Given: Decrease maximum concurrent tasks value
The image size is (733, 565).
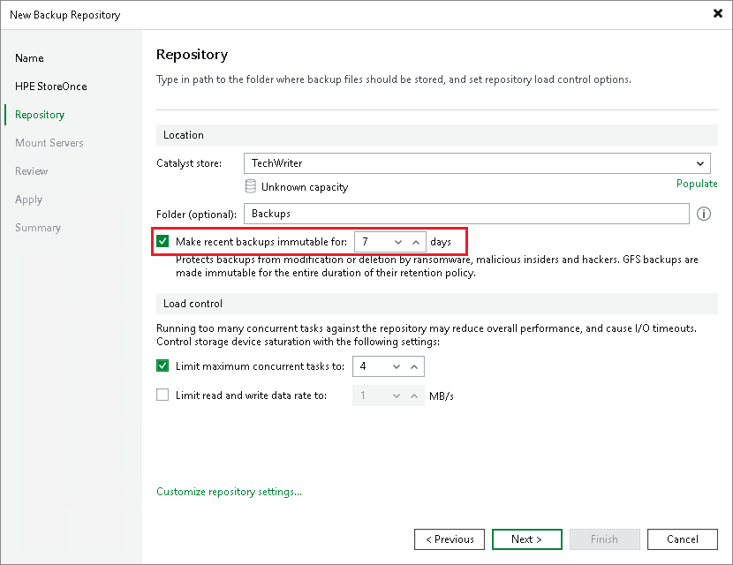Looking at the screenshot, I should pos(397,367).
